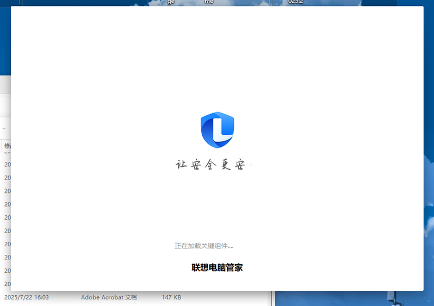
Task: Click the '联想电脑管家' title text
Action: tap(217, 267)
